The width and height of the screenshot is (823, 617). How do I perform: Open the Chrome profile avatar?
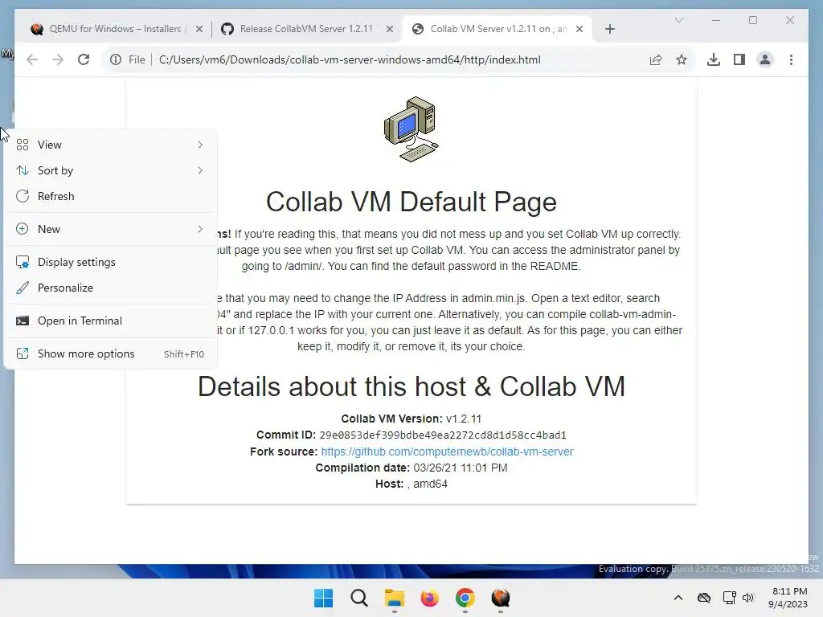point(765,59)
